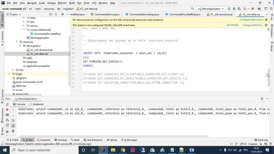Stop process using Run panel red square
274x154 pixels.
pos(7,110)
